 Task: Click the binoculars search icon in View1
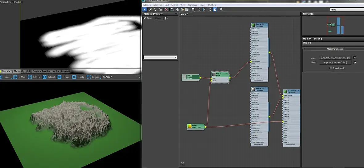click(182, 164)
